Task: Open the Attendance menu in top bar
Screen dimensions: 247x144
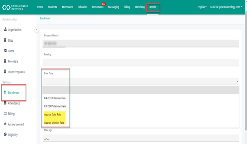Action: (x=67, y=7)
